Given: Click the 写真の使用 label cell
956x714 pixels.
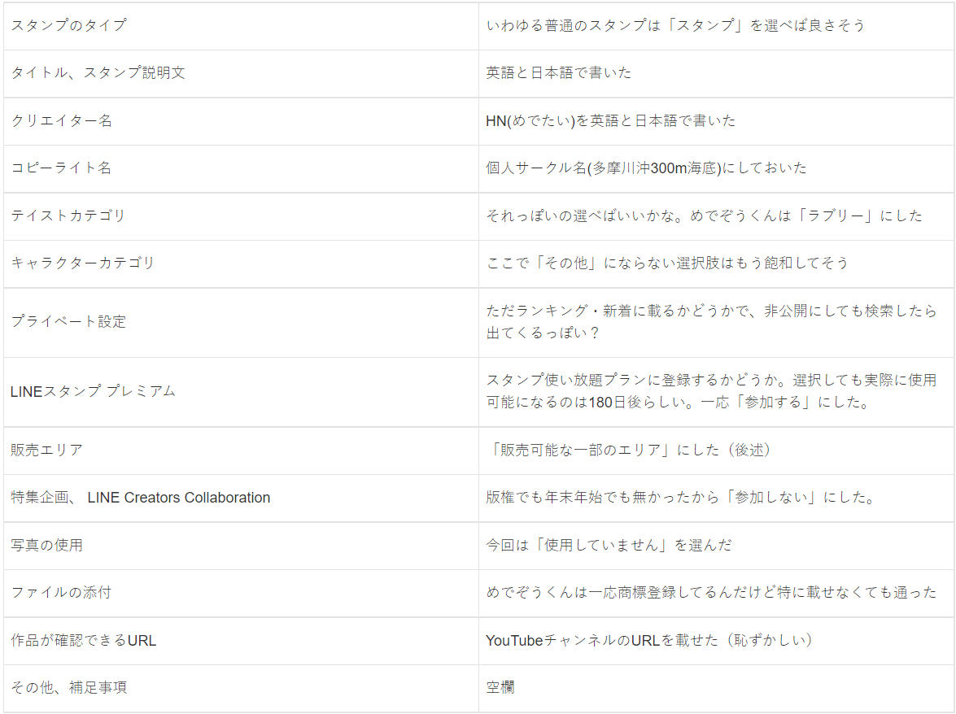Looking at the screenshot, I should pyautogui.click(x=46, y=545).
